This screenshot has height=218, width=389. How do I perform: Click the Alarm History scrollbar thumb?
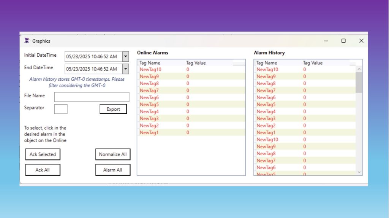pyautogui.click(x=359, y=83)
